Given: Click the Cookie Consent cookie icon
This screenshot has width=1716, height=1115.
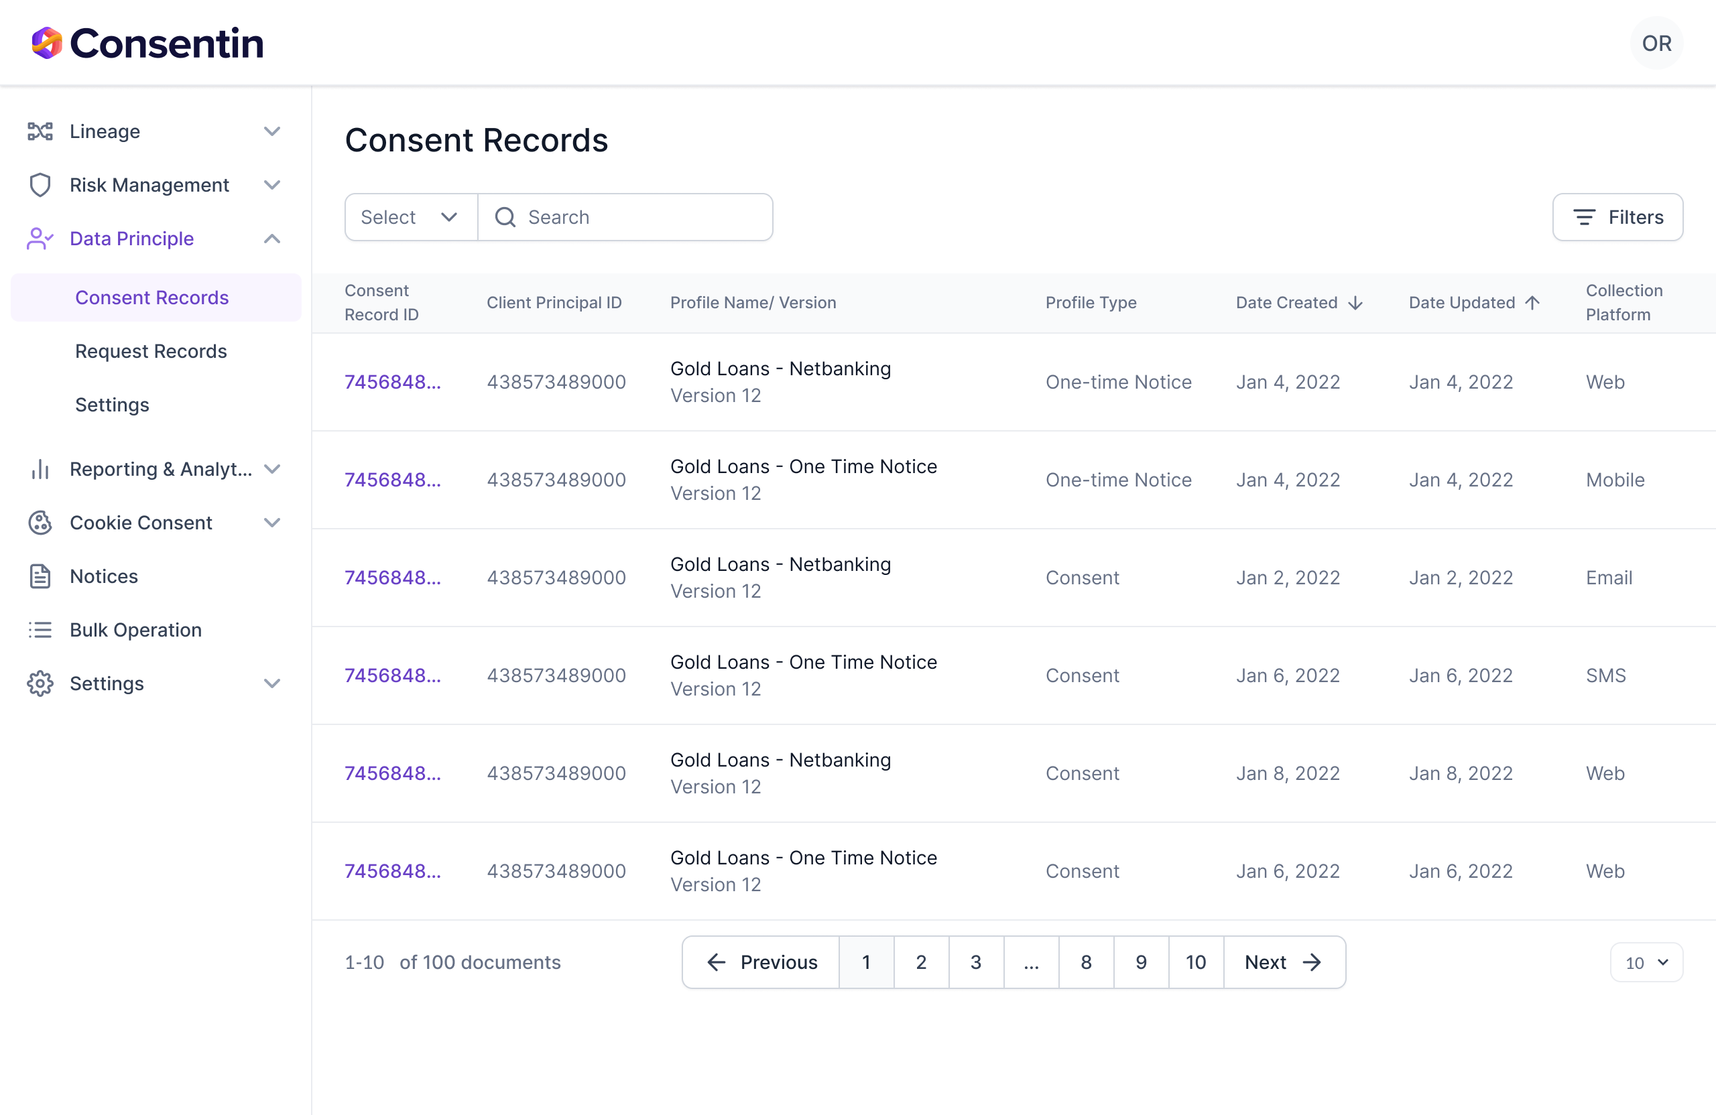Looking at the screenshot, I should click(x=40, y=523).
